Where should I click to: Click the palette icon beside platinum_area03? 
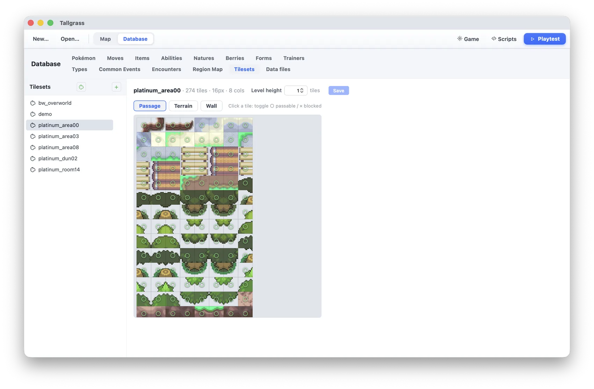(x=33, y=136)
